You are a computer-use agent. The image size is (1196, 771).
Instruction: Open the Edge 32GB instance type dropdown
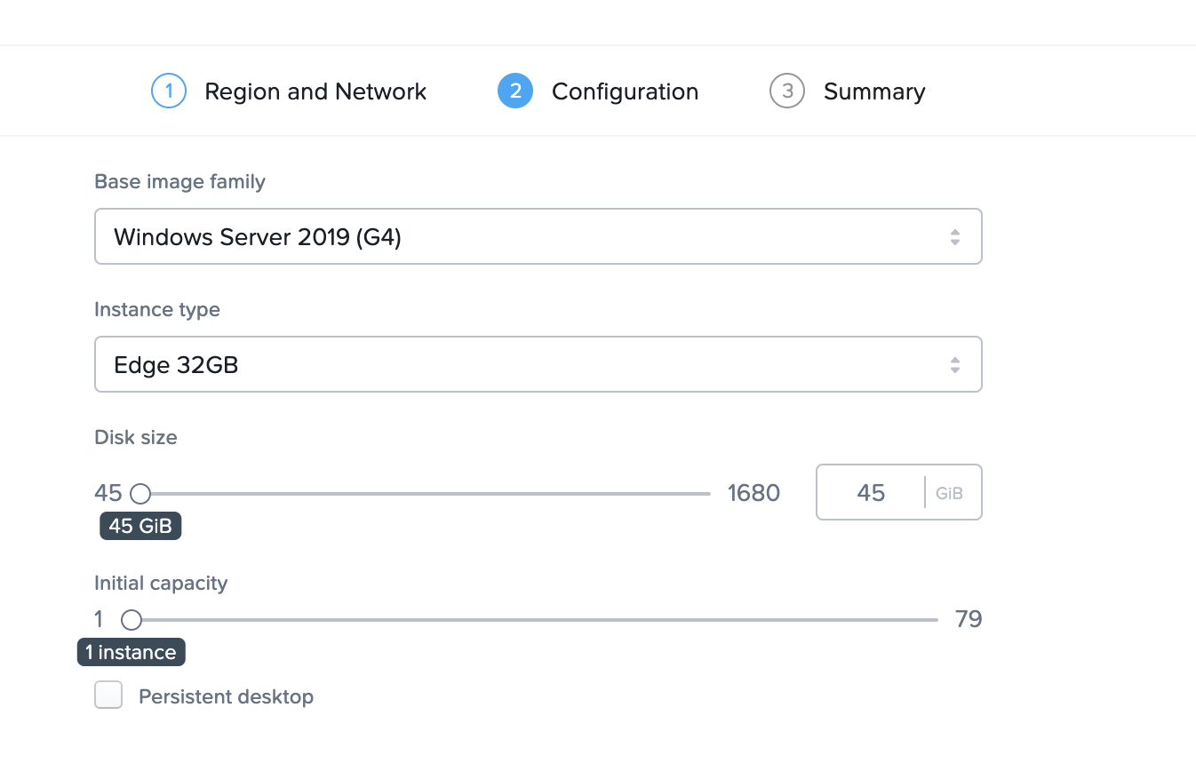(x=538, y=365)
